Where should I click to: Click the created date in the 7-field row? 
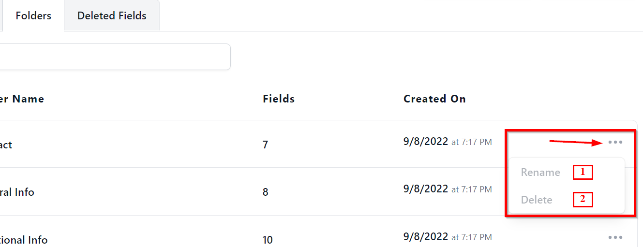pyautogui.click(x=426, y=142)
